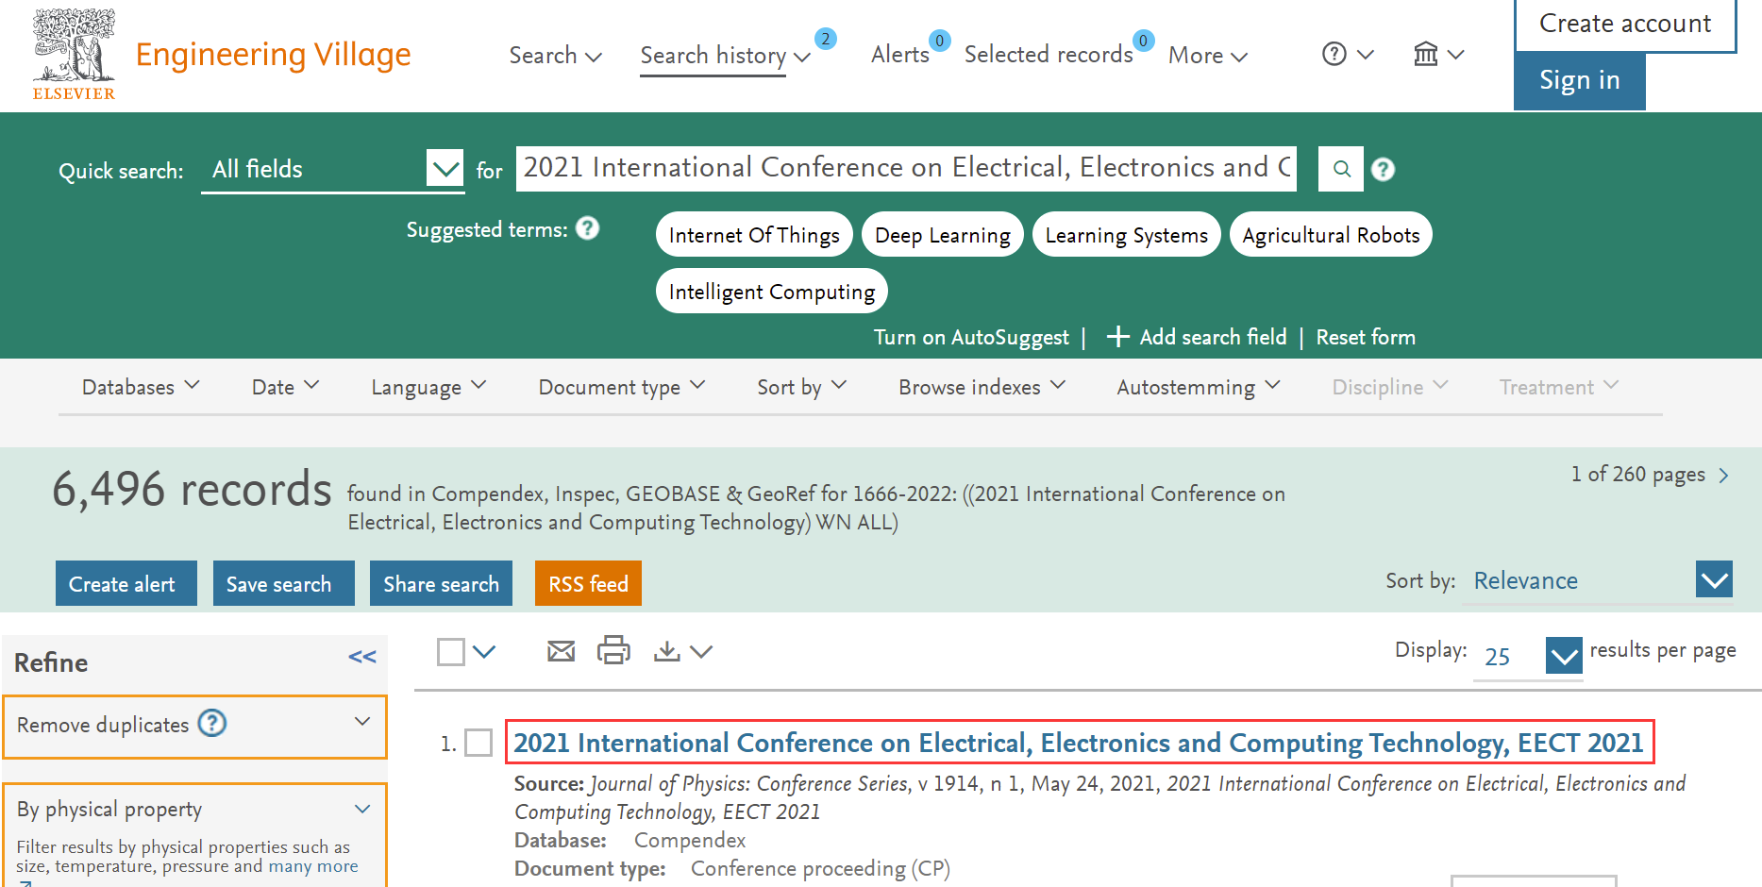Open the Language filter dropdown
1762x887 pixels.
click(x=428, y=387)
